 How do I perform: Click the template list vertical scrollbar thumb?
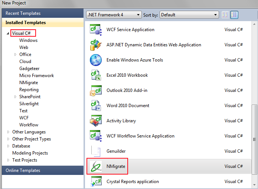[x=254, y=139]
